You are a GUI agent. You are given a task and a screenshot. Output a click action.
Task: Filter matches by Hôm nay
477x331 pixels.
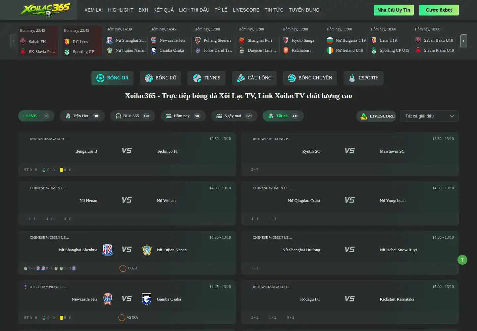(183, 116)
